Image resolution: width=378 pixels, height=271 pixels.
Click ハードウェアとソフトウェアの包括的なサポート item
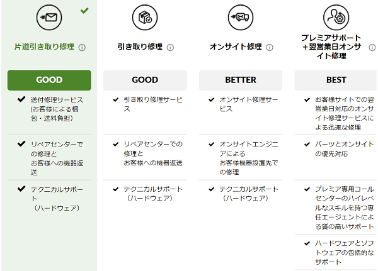(344, 253)
